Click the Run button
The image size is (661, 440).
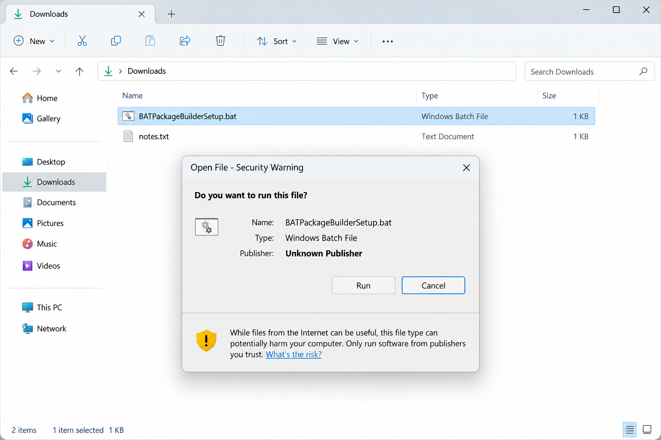click(x=364, y=285)
